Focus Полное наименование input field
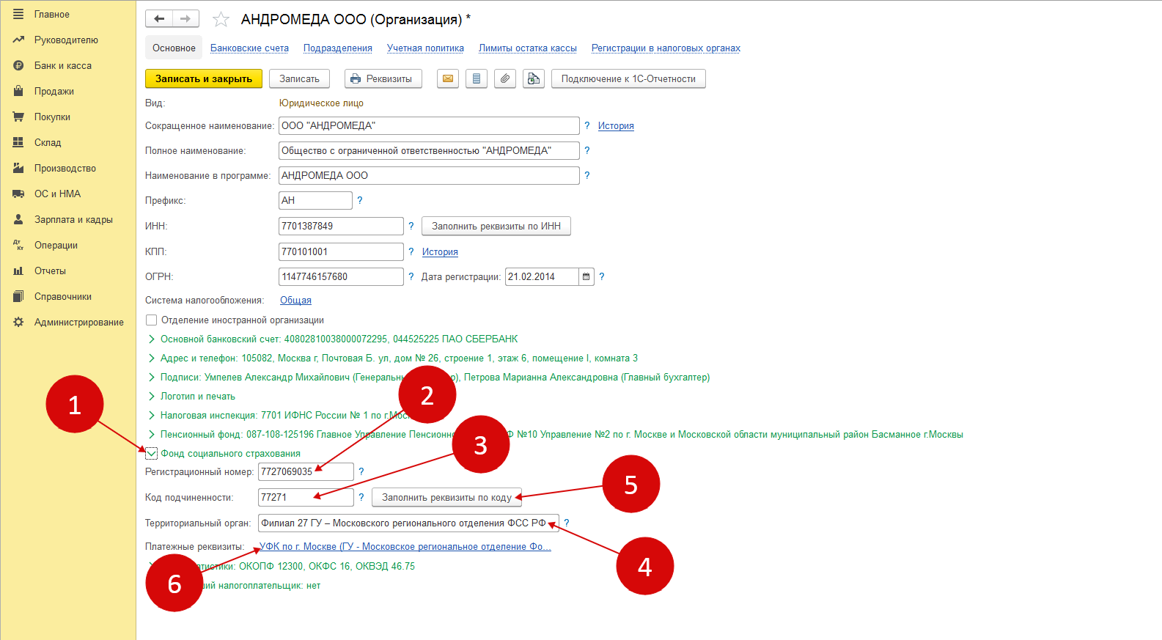This screenshot has width=1162, height=640. (x=429, y=151)
